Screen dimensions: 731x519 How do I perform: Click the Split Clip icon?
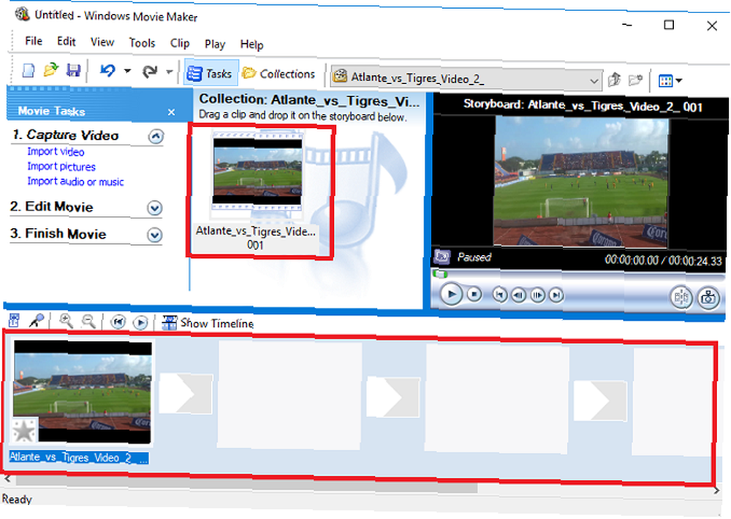point(681,297)
